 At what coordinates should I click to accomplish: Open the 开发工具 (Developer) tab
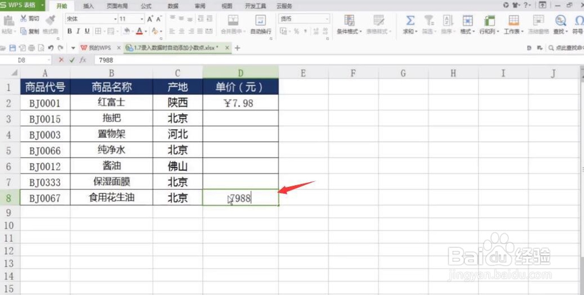256,6
